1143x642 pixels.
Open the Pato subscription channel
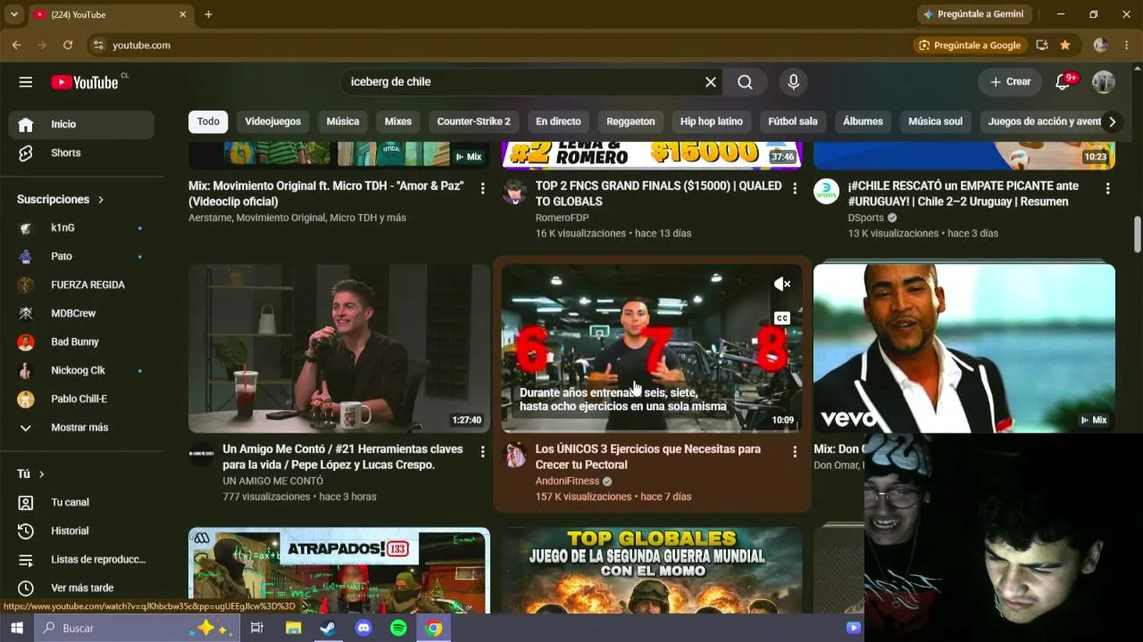point(81,257)
